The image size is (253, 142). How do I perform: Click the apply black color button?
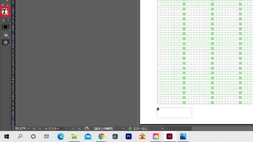6,27
